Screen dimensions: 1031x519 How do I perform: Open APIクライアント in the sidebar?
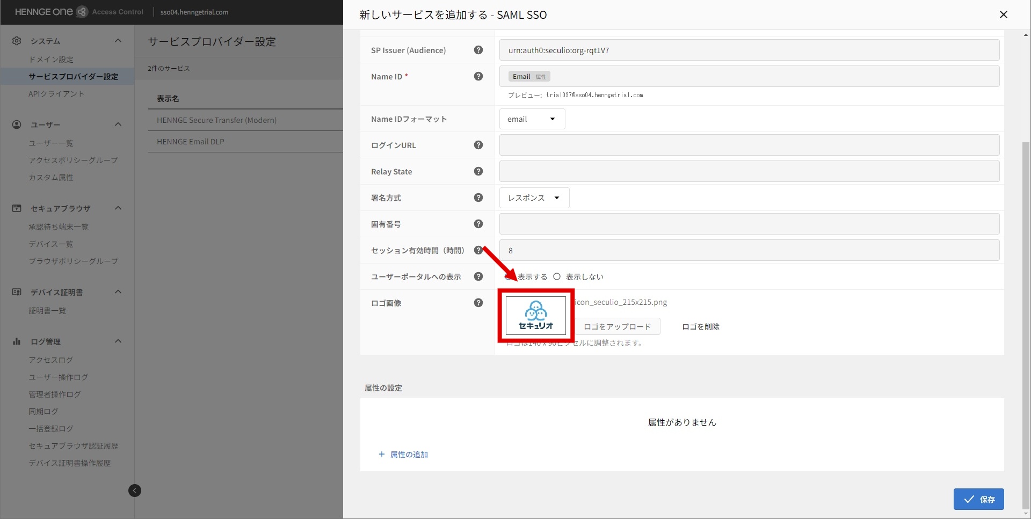pos(56,94)
